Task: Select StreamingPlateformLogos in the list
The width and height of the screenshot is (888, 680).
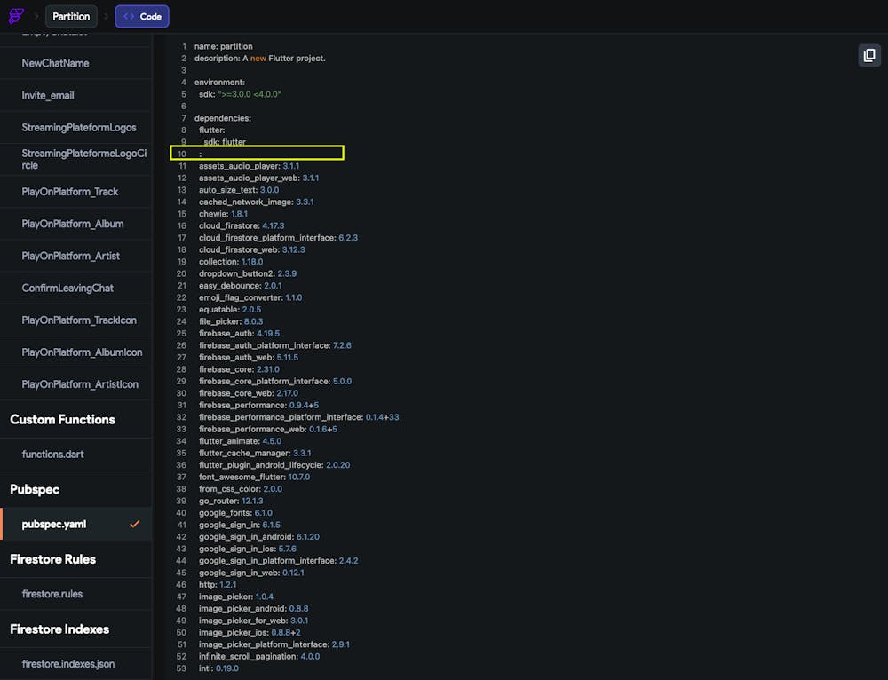Action: [x=79, y=127]
